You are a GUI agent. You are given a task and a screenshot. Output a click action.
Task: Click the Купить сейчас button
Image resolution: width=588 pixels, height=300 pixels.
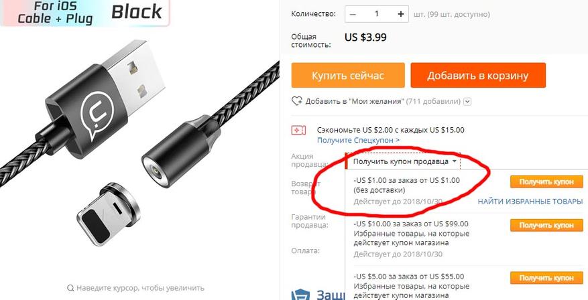click(x=348, y=75)
